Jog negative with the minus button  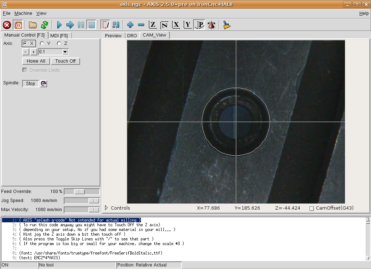26,52
